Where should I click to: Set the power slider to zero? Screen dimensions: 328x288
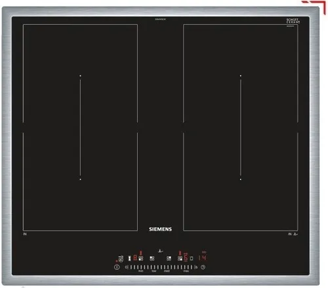(127, 267)
